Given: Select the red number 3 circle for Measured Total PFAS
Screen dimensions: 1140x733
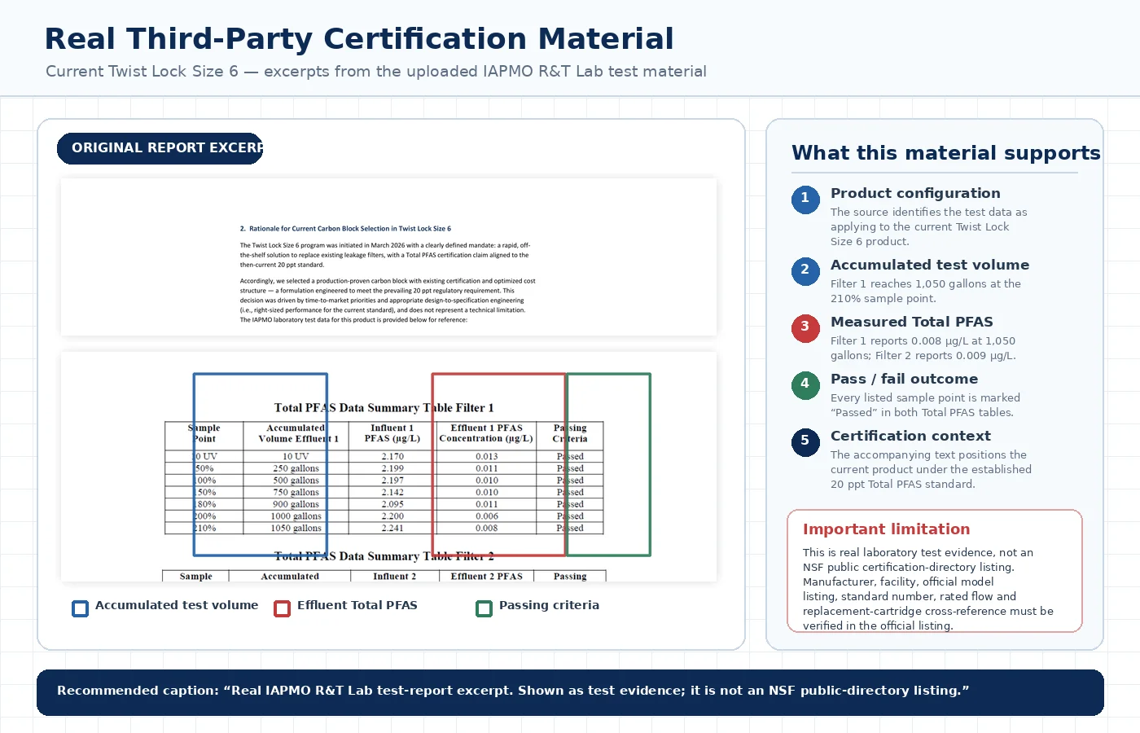Looking at the screenshot, I should point(805,327).
